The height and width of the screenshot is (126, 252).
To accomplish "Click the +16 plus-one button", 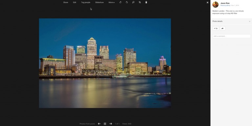I will click(x=216, y=28).
